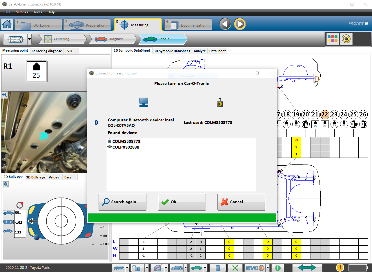Click the green double-arrow swap icon bottom right

tap(307, 268)
